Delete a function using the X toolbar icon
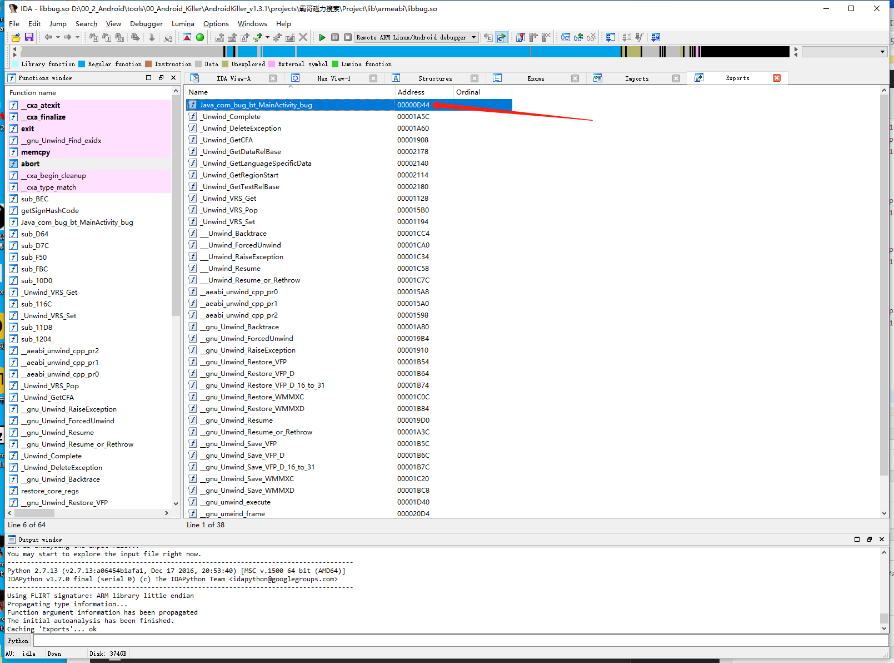 303,37
